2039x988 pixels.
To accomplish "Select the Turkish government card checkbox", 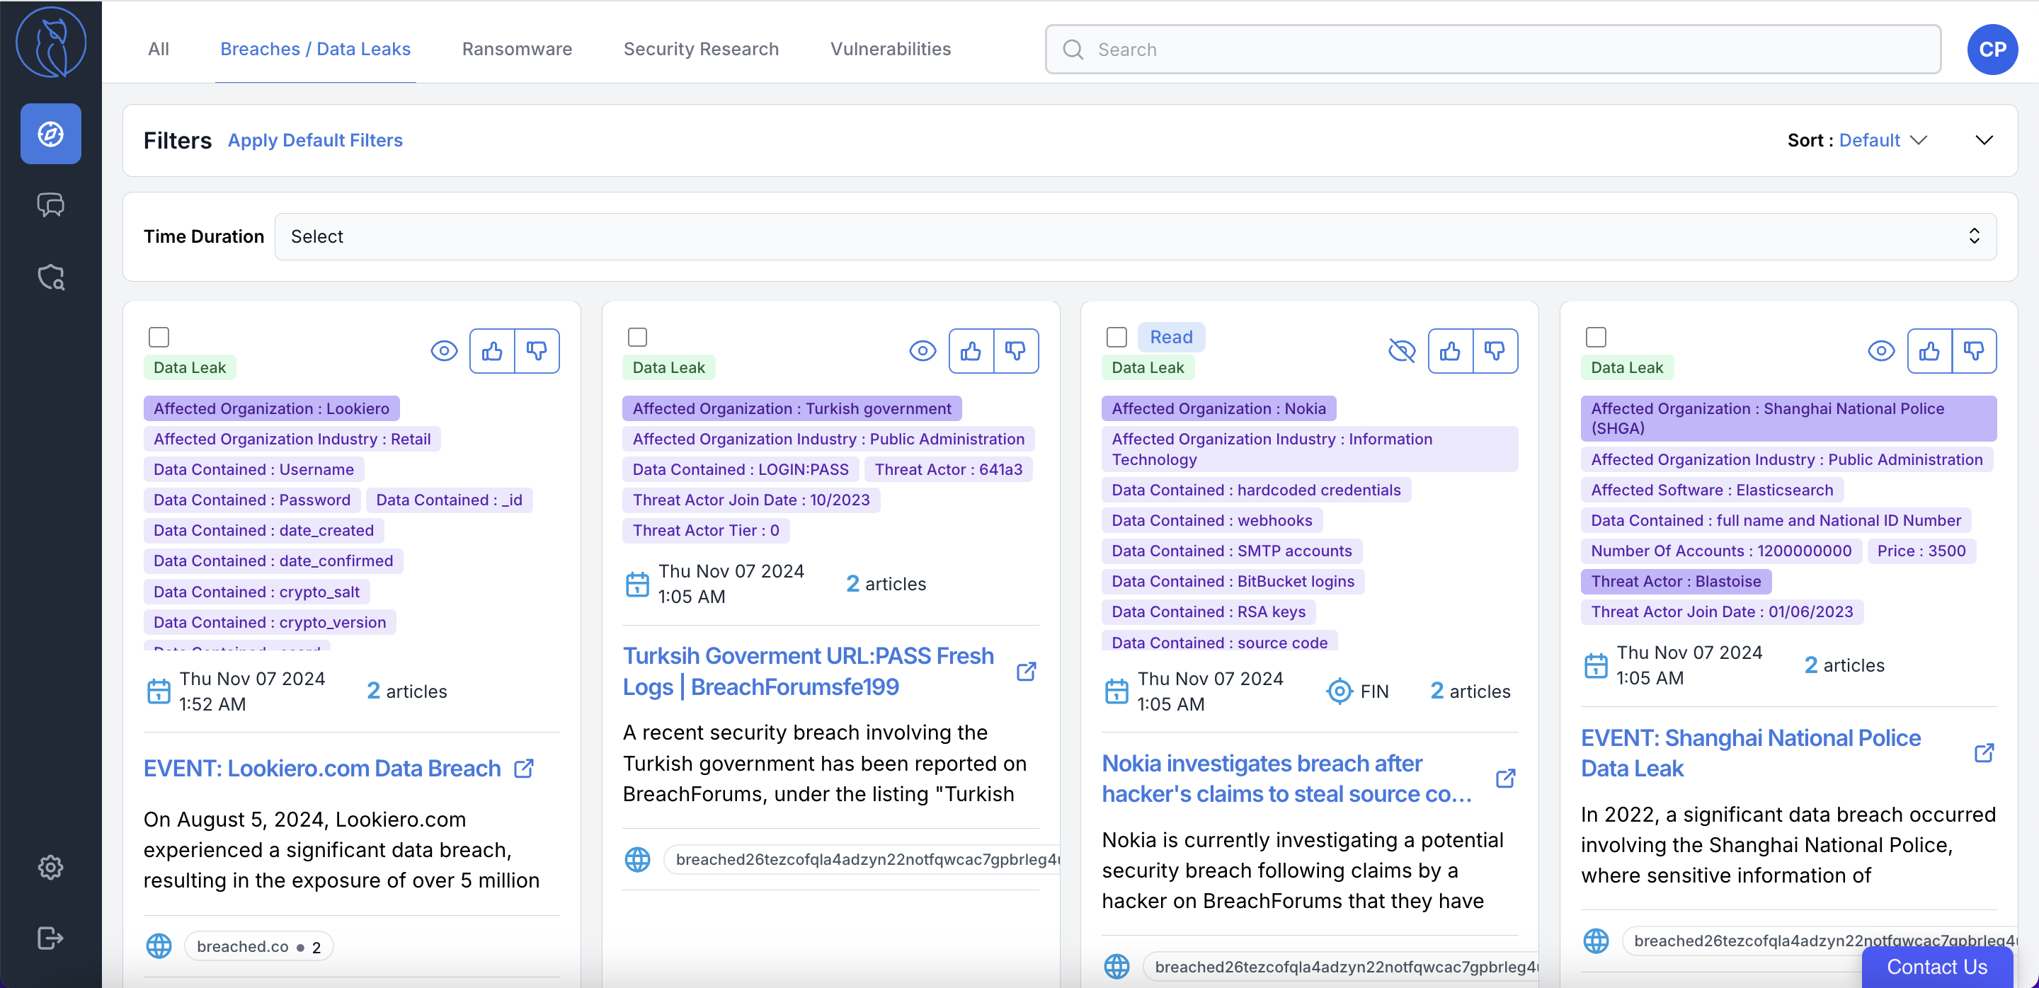I will 638,337.
